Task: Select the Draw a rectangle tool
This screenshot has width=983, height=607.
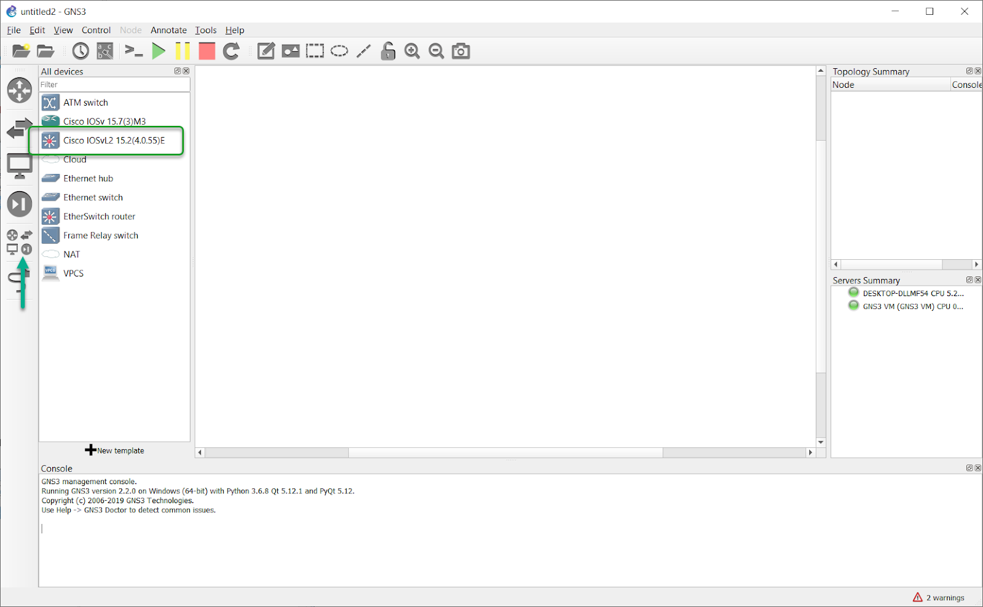Action: (315, 51)
